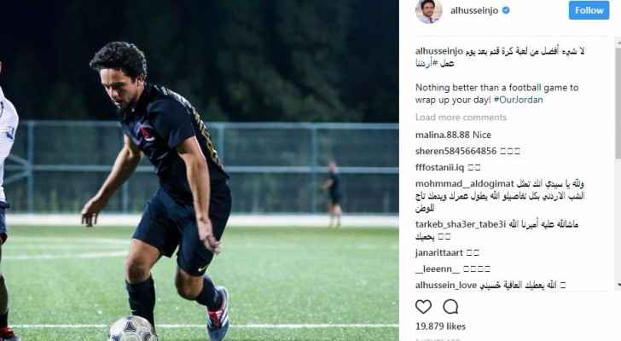Open __leeenn__ commenter profile
Screen dimensions: 621x341
(x=438, y=269)
